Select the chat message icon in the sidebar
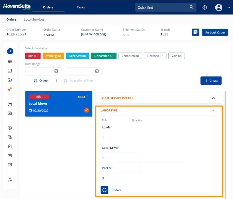Viewport: 233px width, 199px height. tap(10, 165)
